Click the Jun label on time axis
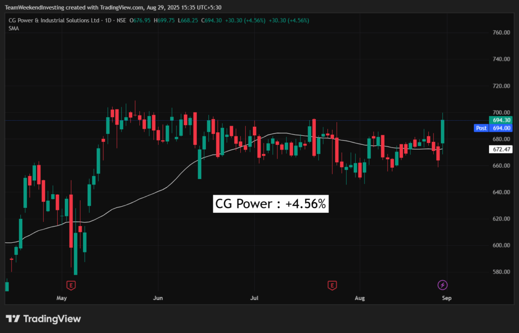This screenshot has width=519, height=333. tap(158, 298)
